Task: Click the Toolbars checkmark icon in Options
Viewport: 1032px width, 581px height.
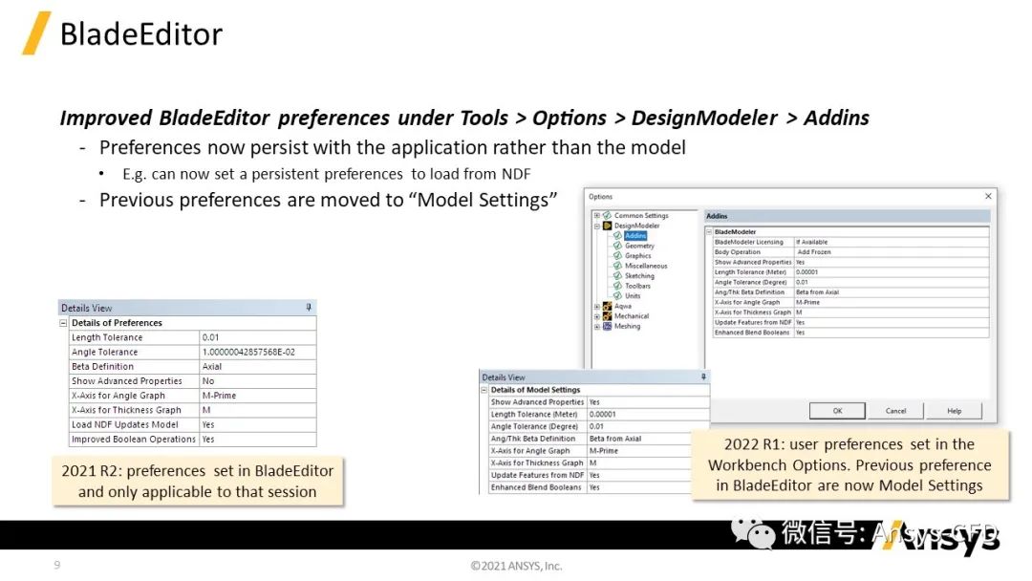Action: [x=617, y=286]
